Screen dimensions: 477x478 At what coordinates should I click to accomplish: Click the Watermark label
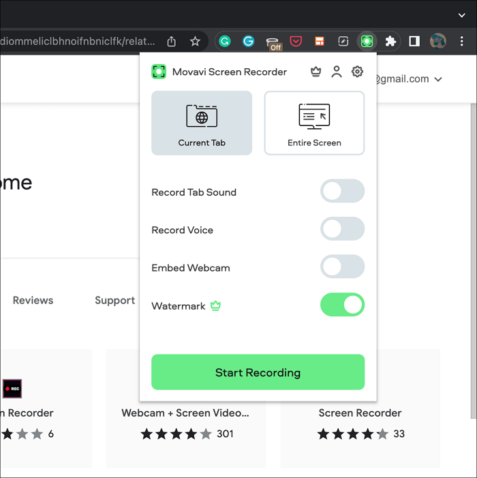179,305
